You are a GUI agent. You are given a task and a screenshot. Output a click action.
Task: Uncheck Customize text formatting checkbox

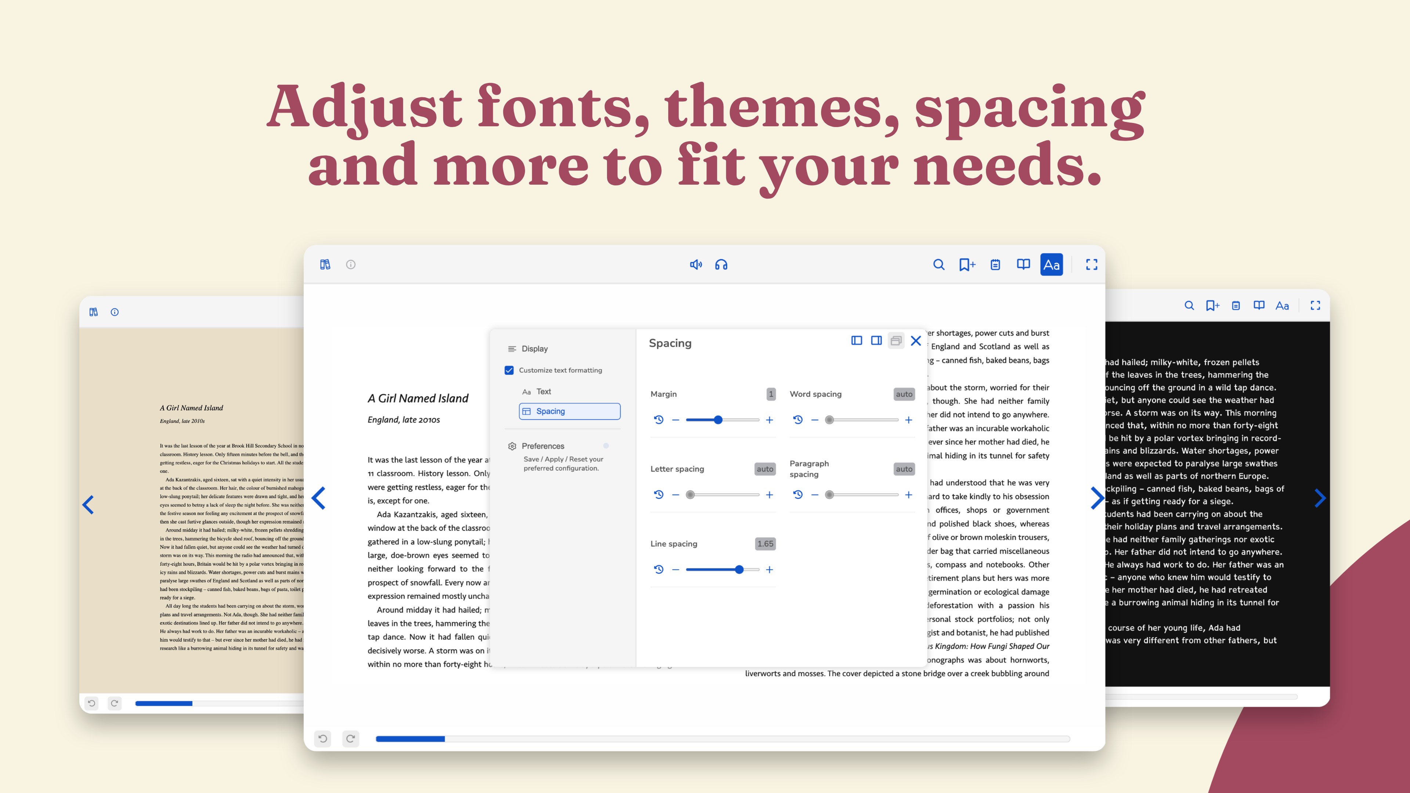tap(509, 370)
